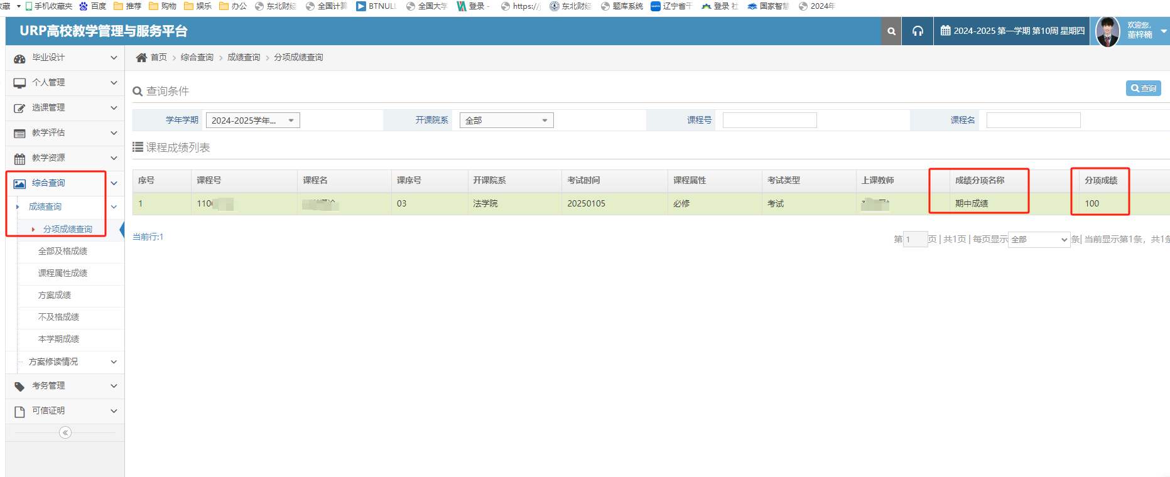This screenshot has height=477, width=1170.
Task: Open 课程属性成绩 menu item
Action: click(63, 273)
